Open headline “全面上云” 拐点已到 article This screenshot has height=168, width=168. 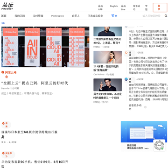tap(35, 83)
